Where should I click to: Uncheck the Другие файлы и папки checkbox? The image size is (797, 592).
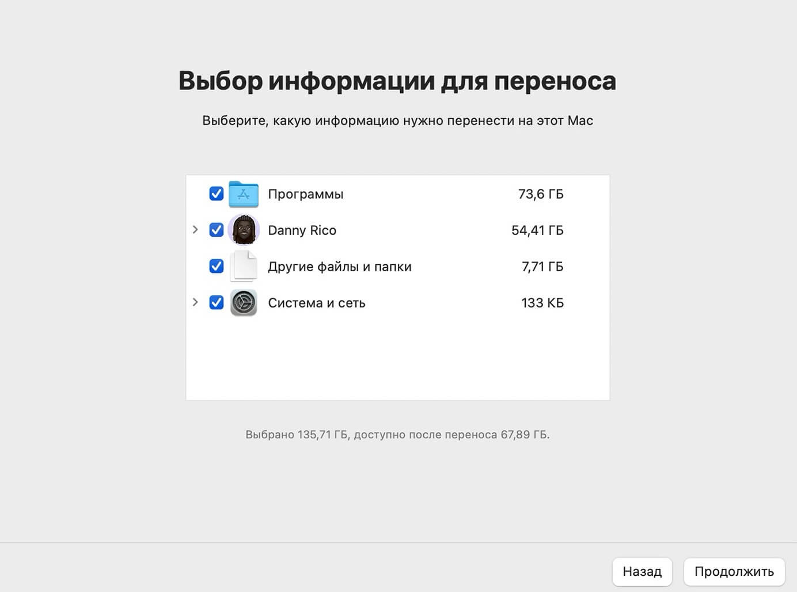click(x=216, y=266)
